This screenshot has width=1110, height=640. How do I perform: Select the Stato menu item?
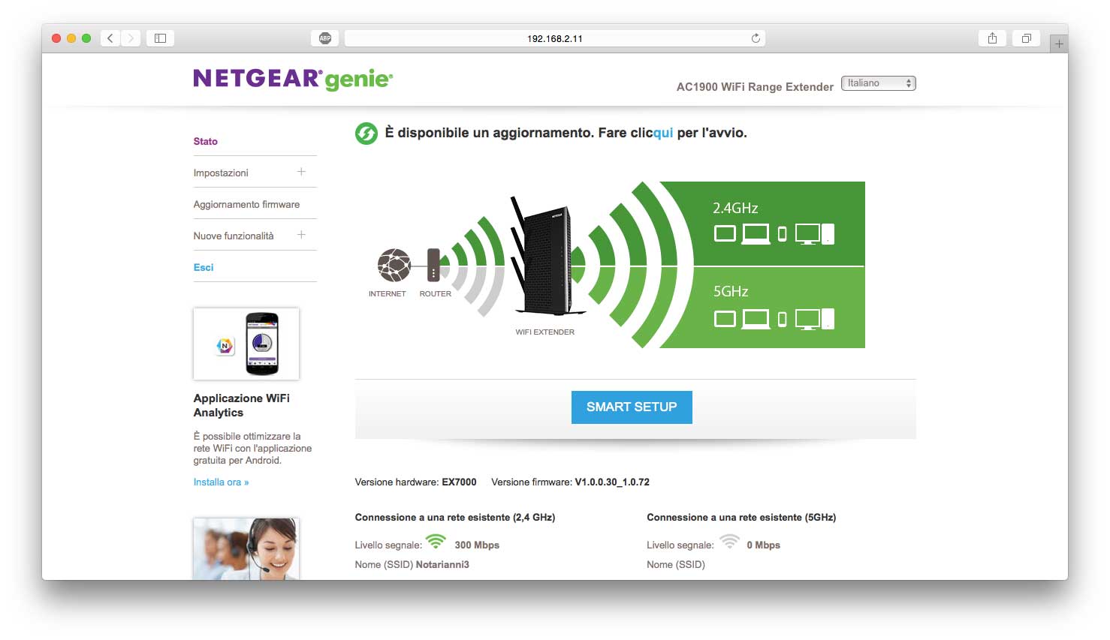pyautogui.click(x=206, y=141)
